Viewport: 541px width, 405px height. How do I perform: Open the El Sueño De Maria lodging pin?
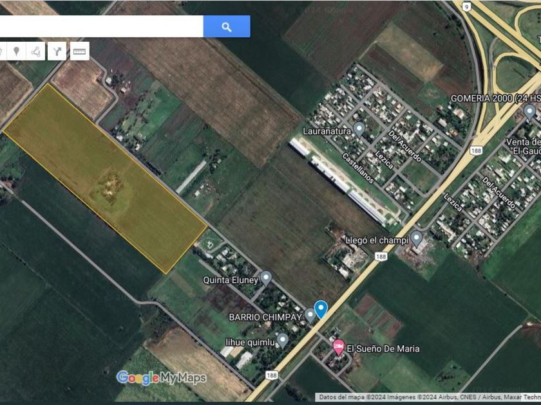[x=339, y=347]
